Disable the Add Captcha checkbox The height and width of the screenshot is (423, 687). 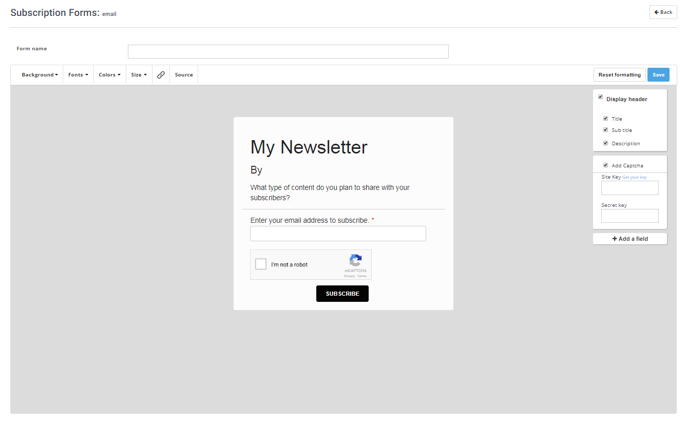(x=606, y=165)
